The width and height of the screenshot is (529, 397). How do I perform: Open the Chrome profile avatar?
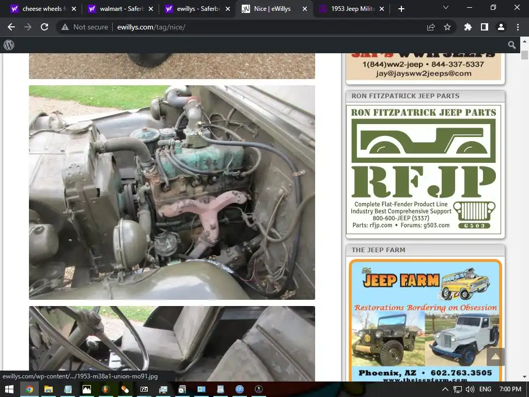click(501, 27)
